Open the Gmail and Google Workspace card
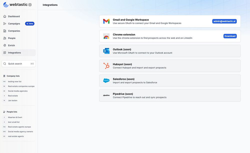The image size is (250, 153). tap(170, 21)
